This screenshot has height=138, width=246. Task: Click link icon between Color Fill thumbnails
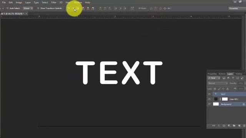220,99
